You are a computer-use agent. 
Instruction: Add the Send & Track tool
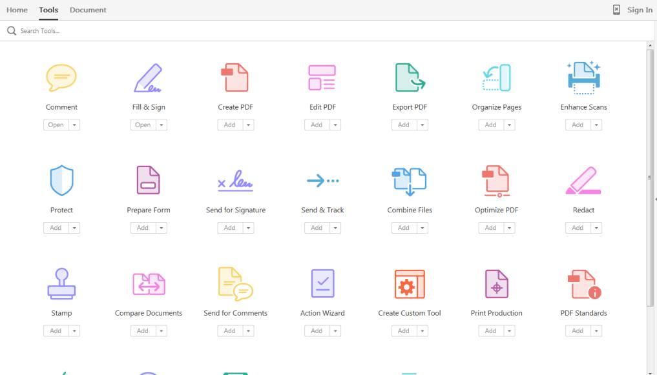tap(317, 228)
